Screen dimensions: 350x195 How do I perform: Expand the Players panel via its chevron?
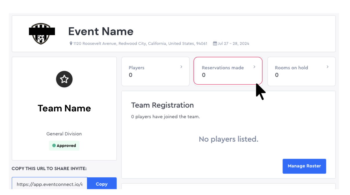(181, 67)
